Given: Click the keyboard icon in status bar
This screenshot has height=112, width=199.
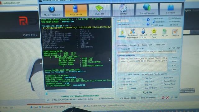Looking at the screenshot, I should (x=176, y=97).
